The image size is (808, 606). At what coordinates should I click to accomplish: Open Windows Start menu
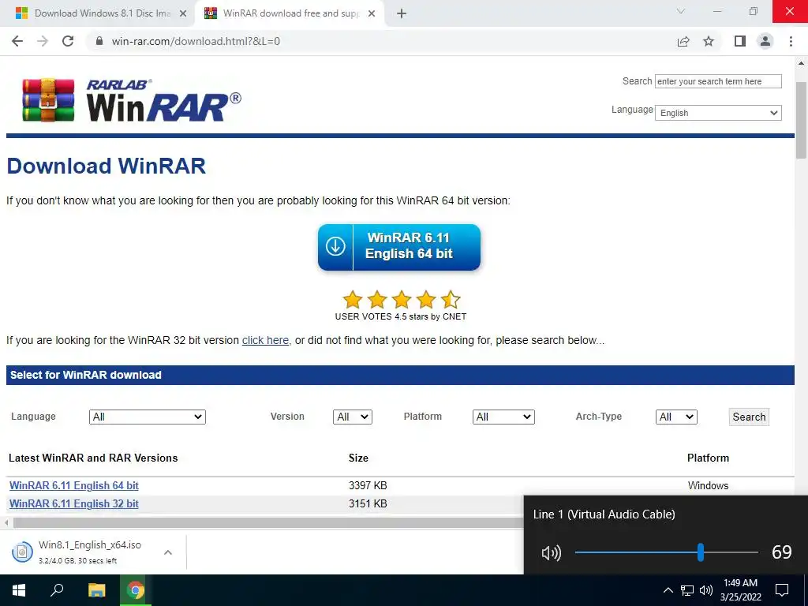tap(19, 590)
